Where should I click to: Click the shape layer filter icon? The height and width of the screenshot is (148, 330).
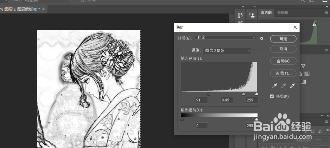point(313,132)
